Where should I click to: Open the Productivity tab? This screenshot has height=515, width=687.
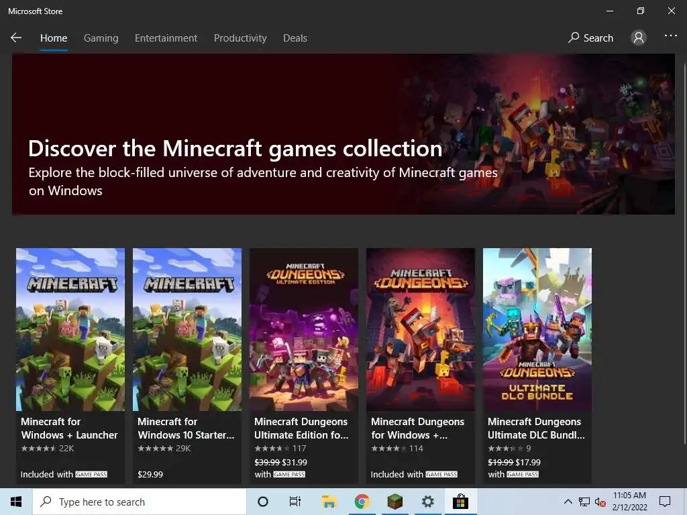240,38
